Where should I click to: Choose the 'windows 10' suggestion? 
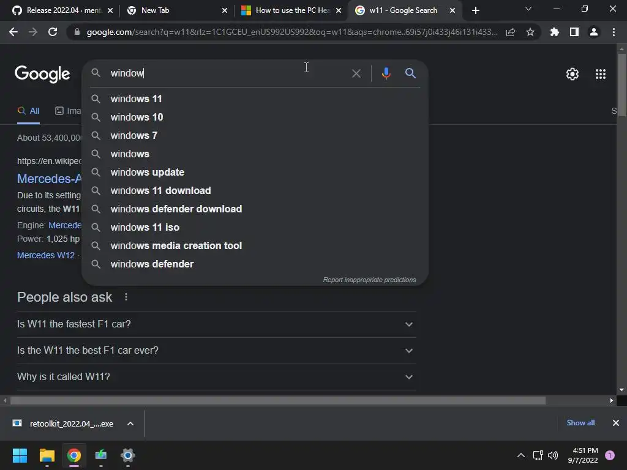pos(255,117)
